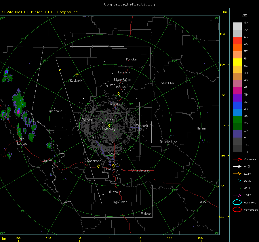Viewport: 259px width, 242px height.
Task: Click the Innisfail city label
Action: (116, 104)
